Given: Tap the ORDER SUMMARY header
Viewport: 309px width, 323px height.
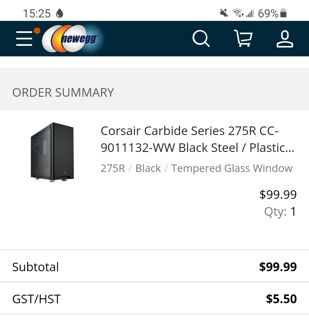Looking at the screenshot, I should pyautogui.click(x=63, y=93).
